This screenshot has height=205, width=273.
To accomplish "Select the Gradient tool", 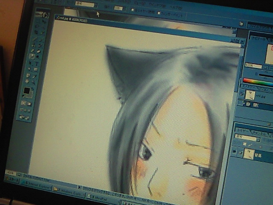I will (39, 51).
